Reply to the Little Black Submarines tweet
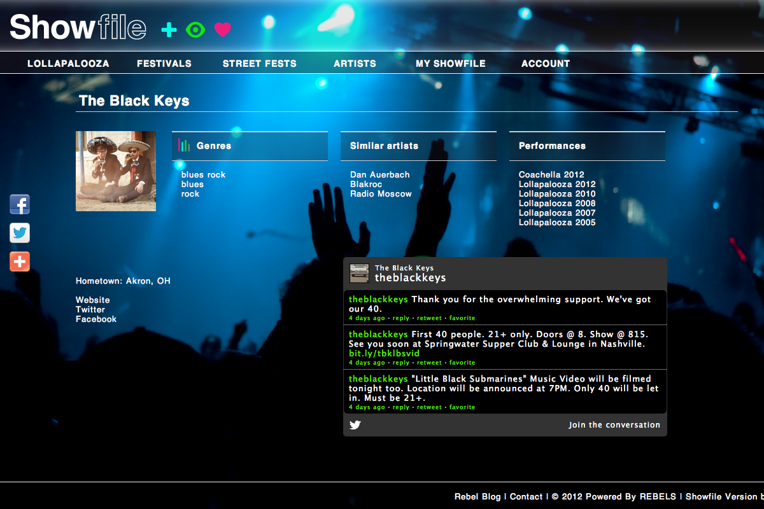The width and height of the screenshot is (764, 509). click(401, 407)
